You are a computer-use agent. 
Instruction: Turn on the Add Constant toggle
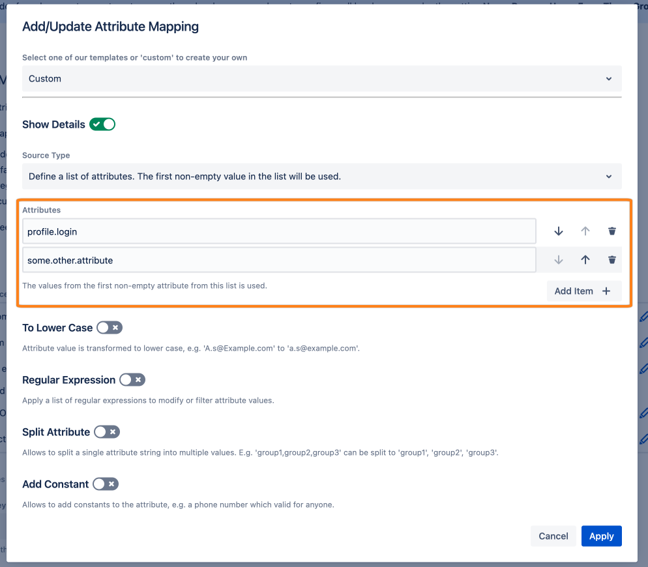tap(106, 484)
